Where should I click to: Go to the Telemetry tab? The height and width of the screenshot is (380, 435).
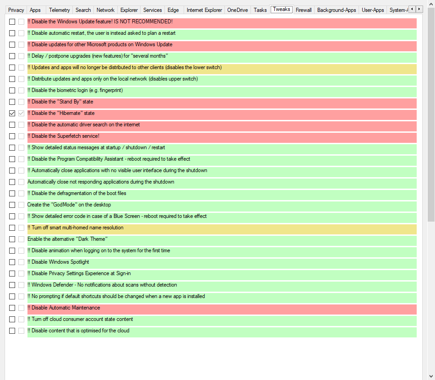click(x=60, y=10)
